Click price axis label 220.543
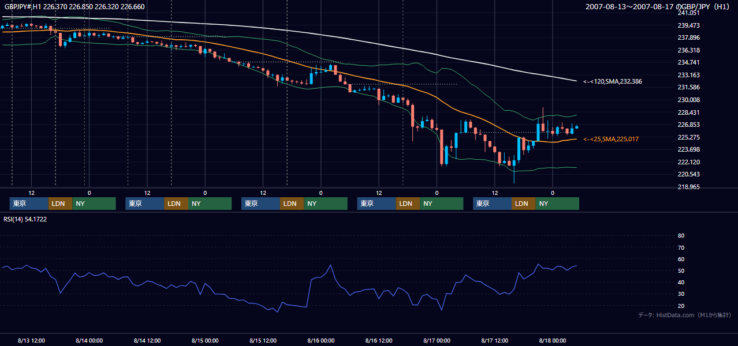Screen dimensions: 738x346 coord(688,174)
